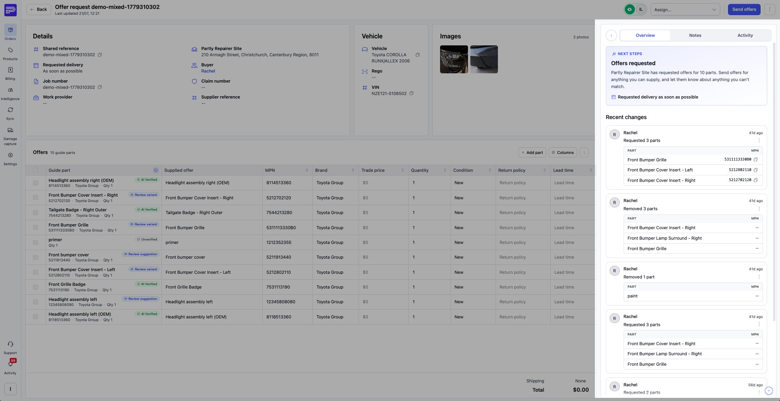Open Brand column menu handle
Viewport: 780px width, 401px height.
[353, 170]
